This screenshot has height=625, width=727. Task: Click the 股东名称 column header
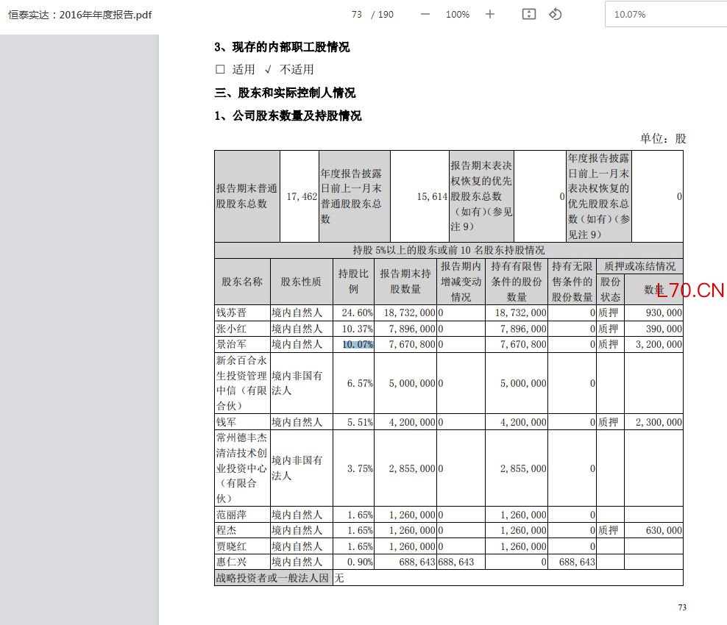[242, 282]
